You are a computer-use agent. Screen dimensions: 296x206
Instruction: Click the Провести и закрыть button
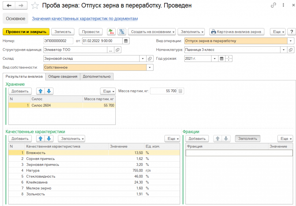[x=26, y=32]
